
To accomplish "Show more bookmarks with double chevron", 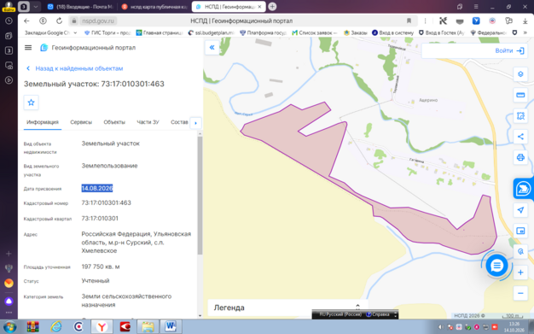I will click(x=525, y=32).
